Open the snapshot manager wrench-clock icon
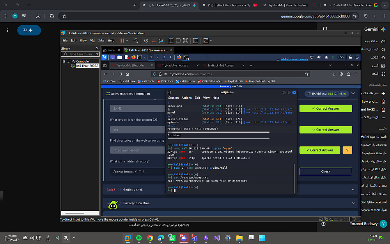The width and height of the screenshot is (390, 244). point(161,41)
